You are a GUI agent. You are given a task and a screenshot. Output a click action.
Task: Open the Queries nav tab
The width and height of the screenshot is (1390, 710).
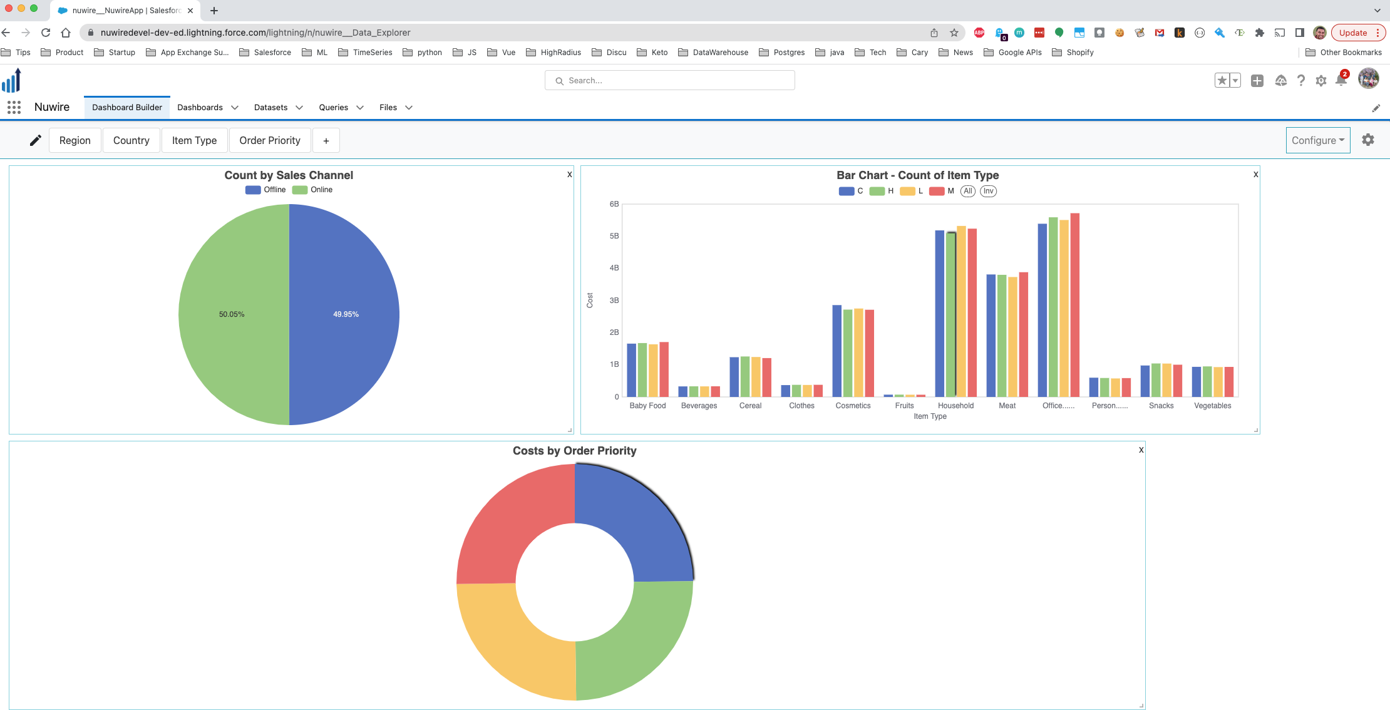[333, 108]
